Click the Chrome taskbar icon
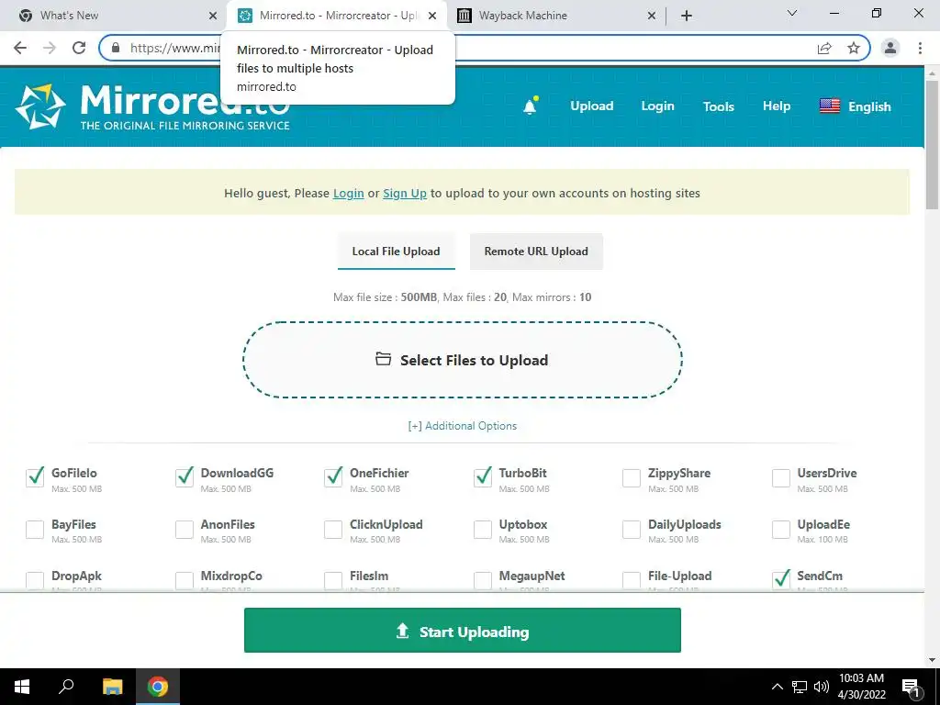The height and width of the screenshot is (705, 940). [x=158, y=687]
